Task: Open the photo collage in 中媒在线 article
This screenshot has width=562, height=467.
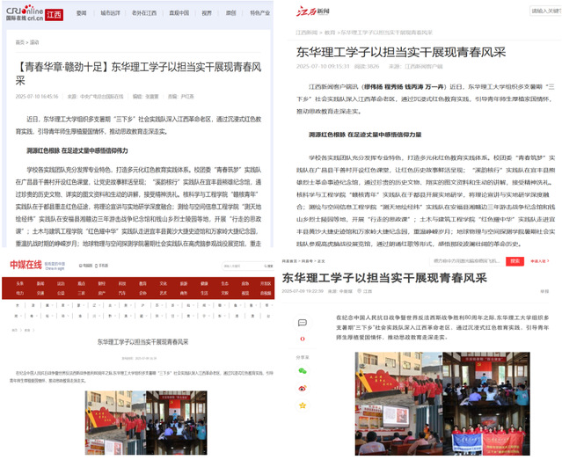Action: [146, 422]
